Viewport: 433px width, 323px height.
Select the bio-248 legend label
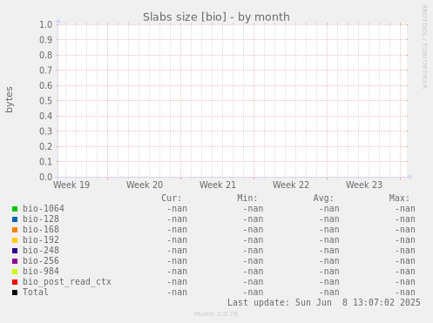pos(41,250)
